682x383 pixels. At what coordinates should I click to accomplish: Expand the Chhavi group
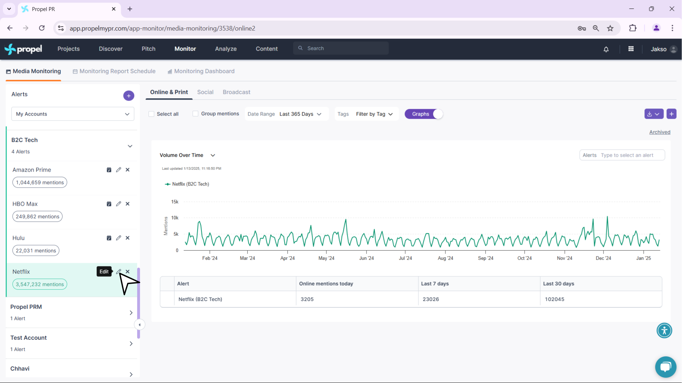[131, 374]
